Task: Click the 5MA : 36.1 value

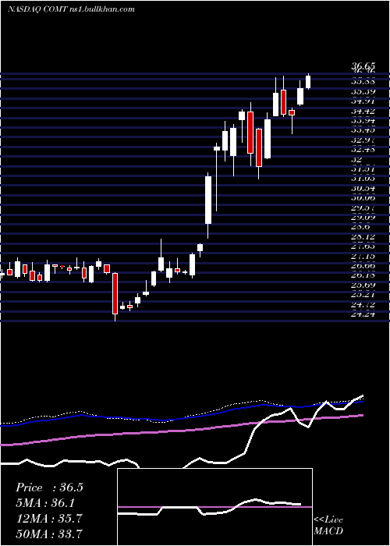Action: click(x=45, y=502)
